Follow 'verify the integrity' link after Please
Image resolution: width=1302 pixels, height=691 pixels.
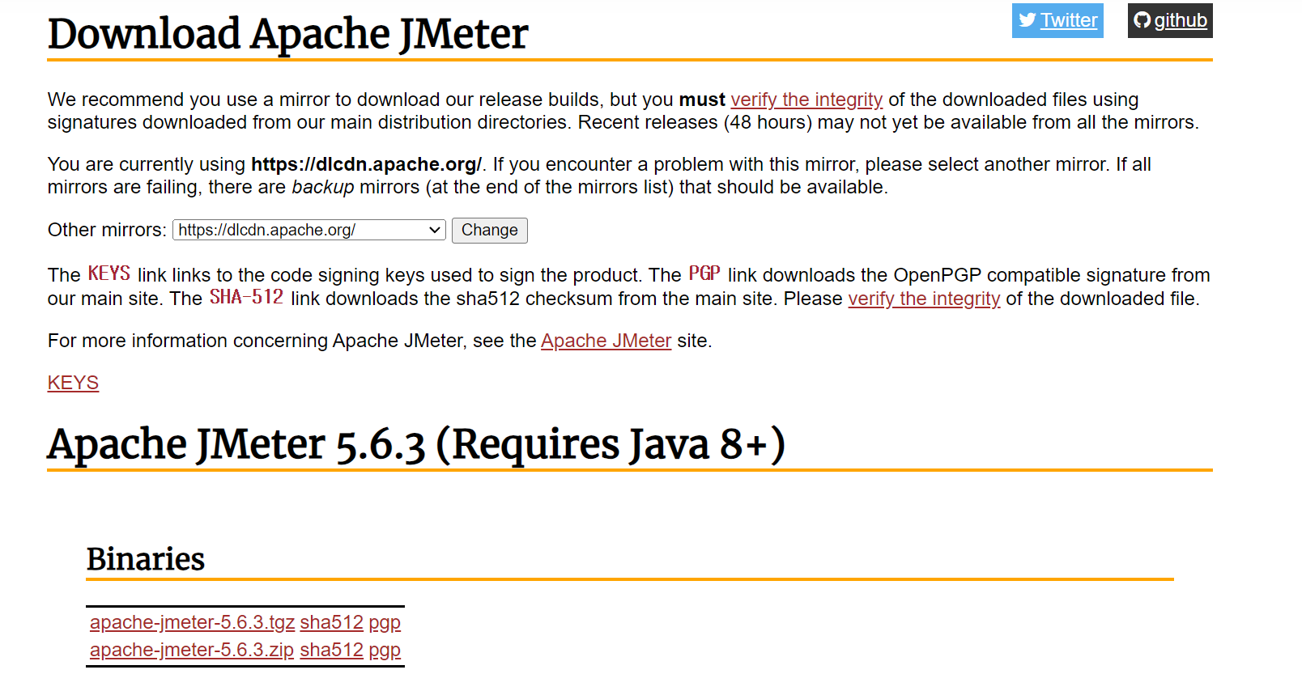pyautogui.click(x=924, y=299)
